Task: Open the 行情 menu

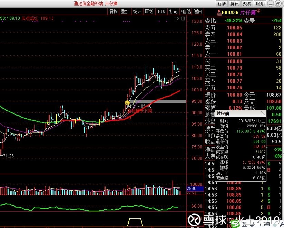Action: point(222,3)
